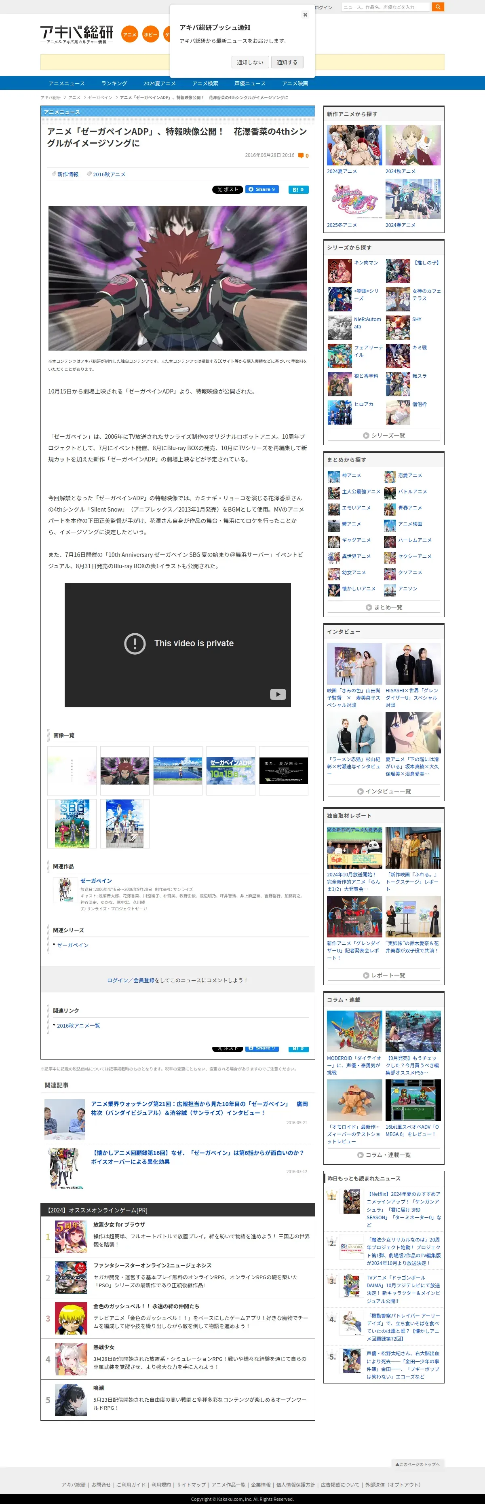485x1504 pixels.
Task: Click the top Facebook Share button
Action: point(261,189)
